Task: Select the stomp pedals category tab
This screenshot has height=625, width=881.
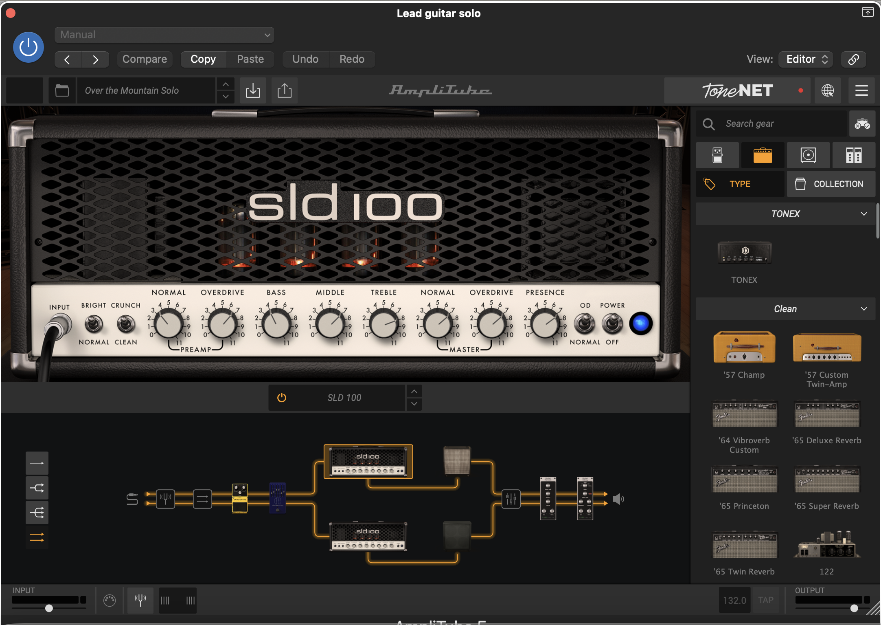Action: point(717,155)
